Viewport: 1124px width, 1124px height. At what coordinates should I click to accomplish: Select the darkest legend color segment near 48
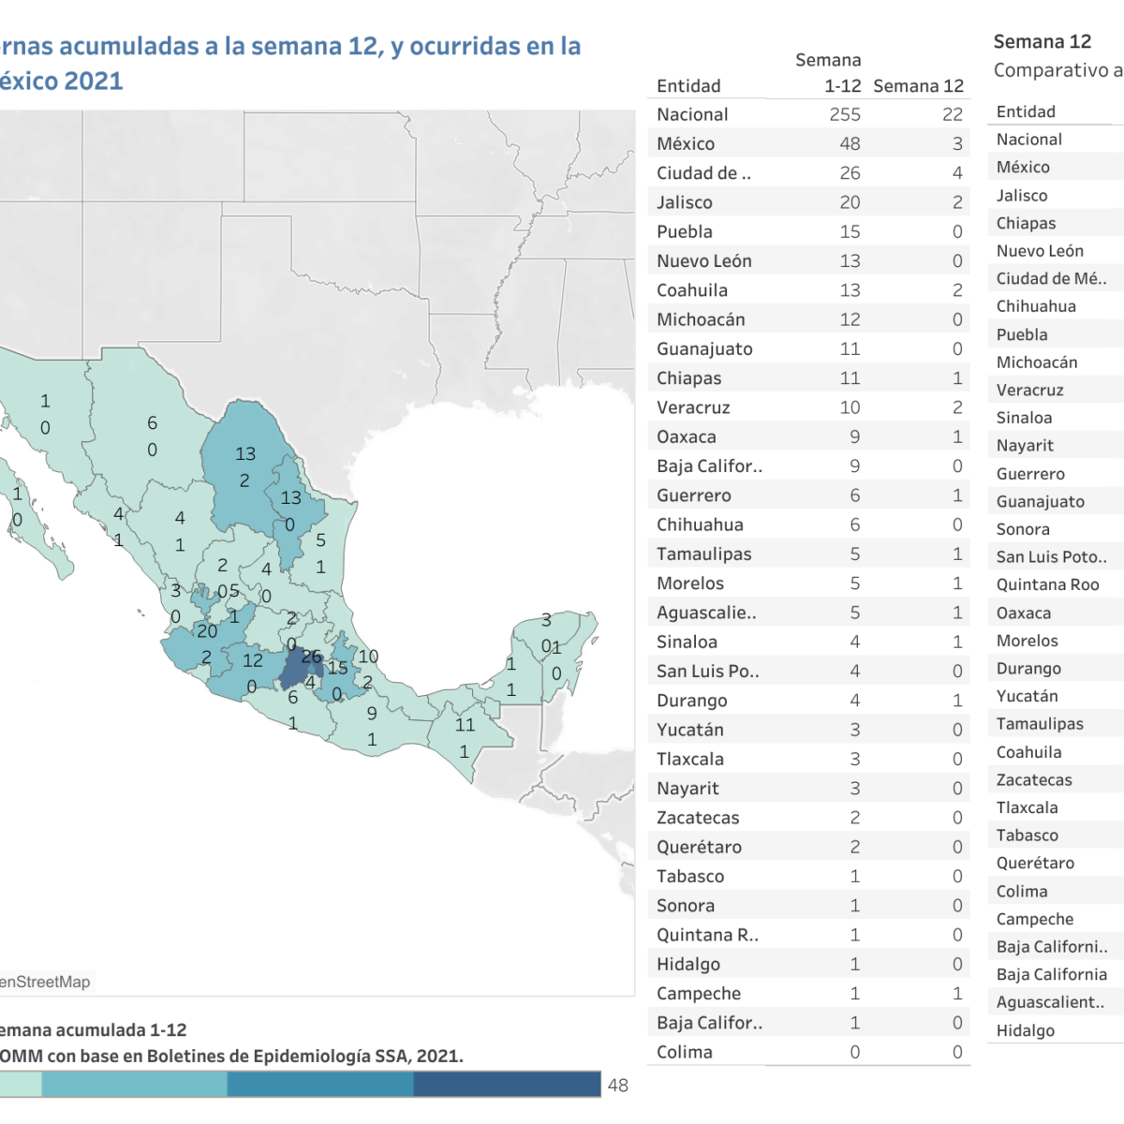tap(506, 1084)
